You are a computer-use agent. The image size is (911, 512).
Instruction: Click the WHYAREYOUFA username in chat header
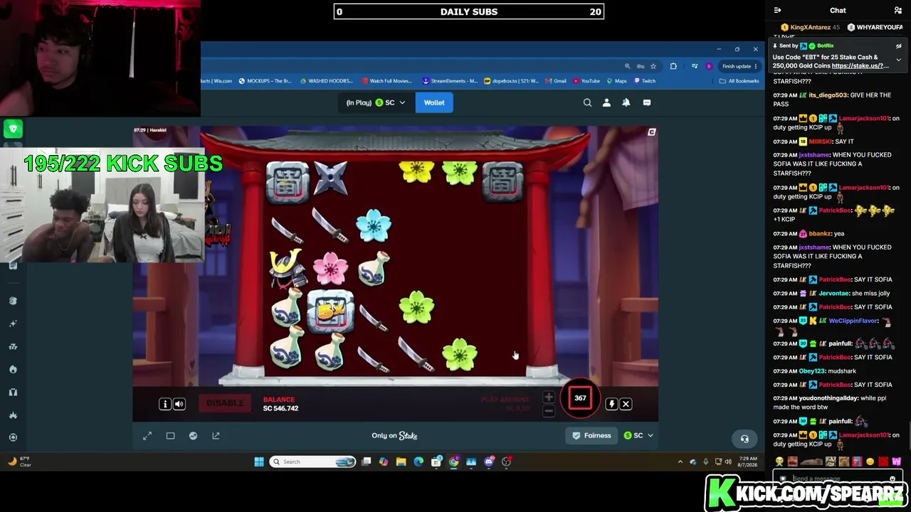coord(880,27)
